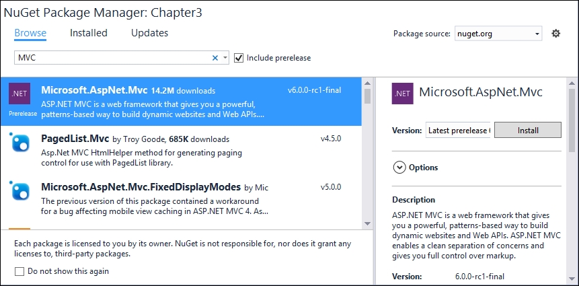Clear the MVC search text with X
Image resolution: width=579 pixels, height=286 pixels.
pyautogui.click(x=215, y=58)
